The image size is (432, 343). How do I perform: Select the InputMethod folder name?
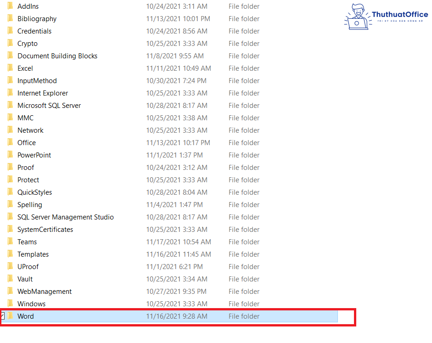(37, 81)
